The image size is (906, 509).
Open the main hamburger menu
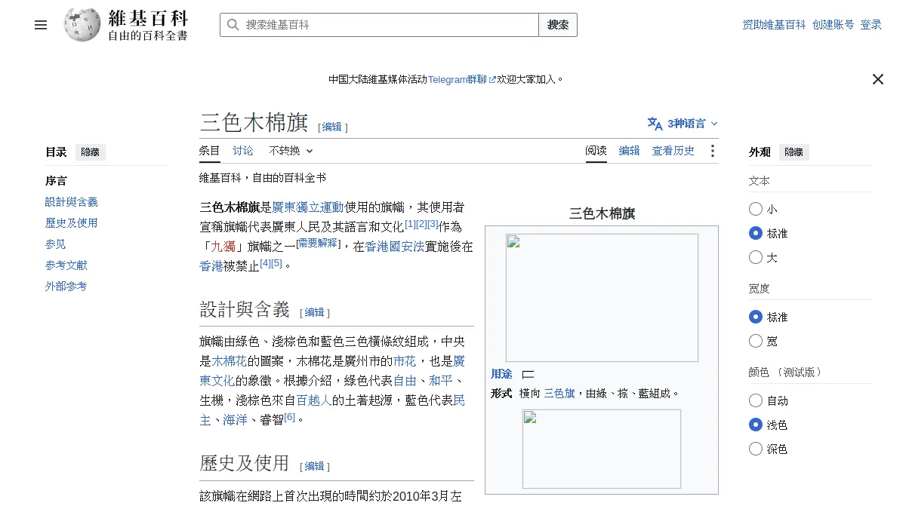pos(41,25)
